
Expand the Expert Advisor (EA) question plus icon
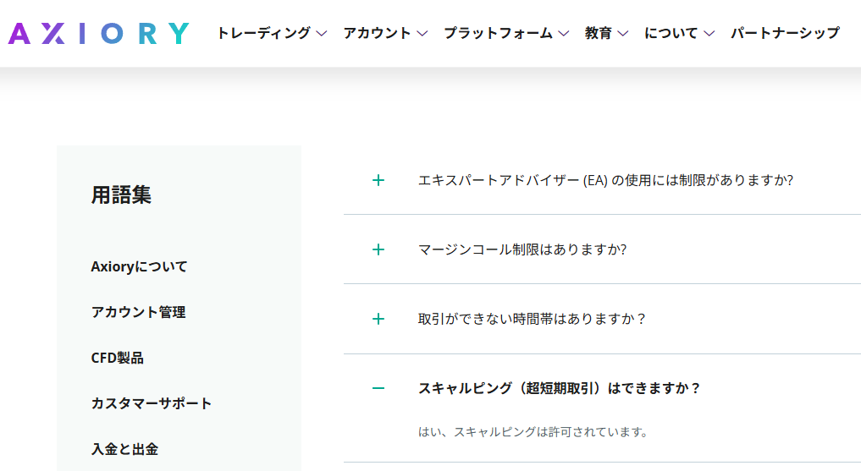pyautogui.click(x=378, y=180)
